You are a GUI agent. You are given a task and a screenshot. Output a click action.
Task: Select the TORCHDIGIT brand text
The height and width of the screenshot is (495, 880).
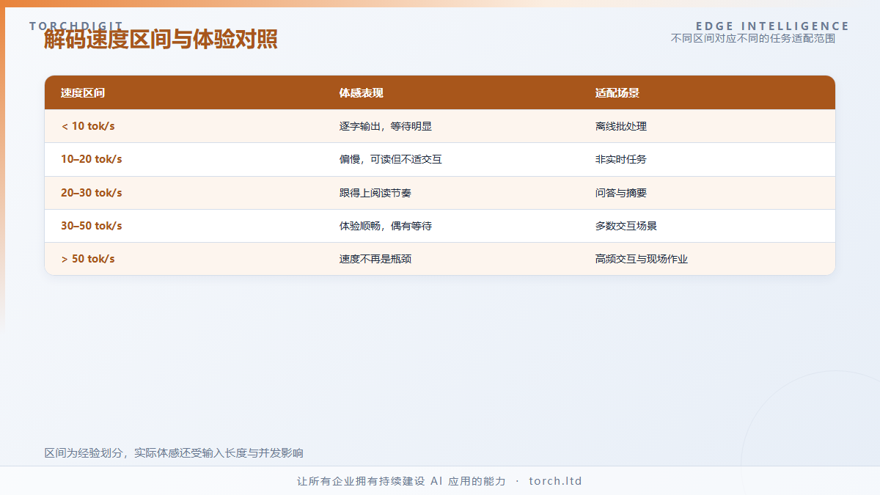pos(76,26)
